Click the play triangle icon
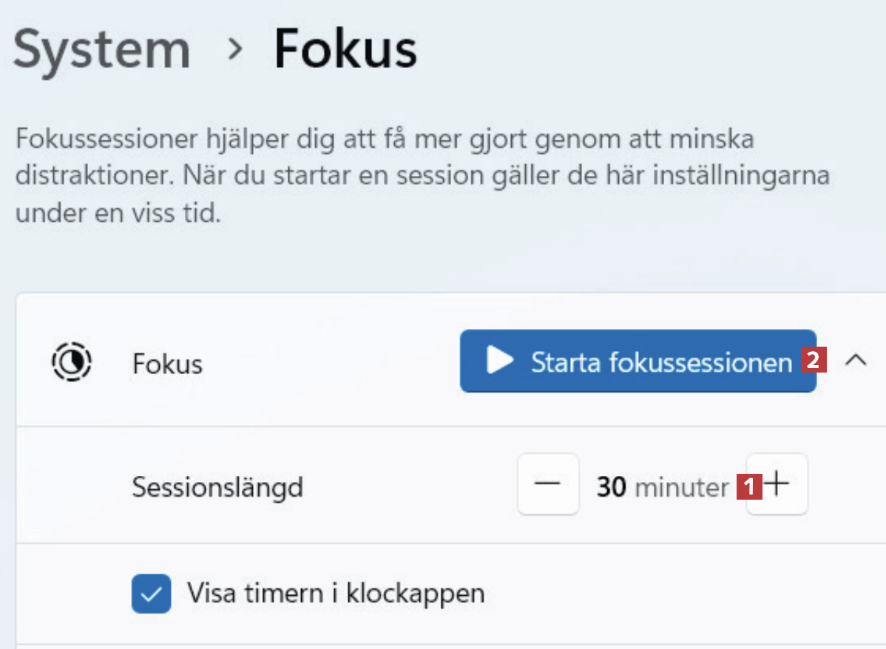 coord(500,361)
